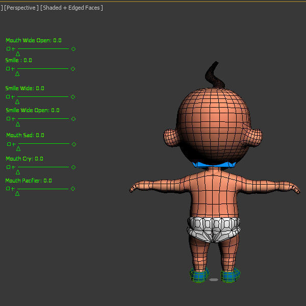
Task: Click the diamond width handle of Mouth Wide Open slider
Action: click(73, 49)
